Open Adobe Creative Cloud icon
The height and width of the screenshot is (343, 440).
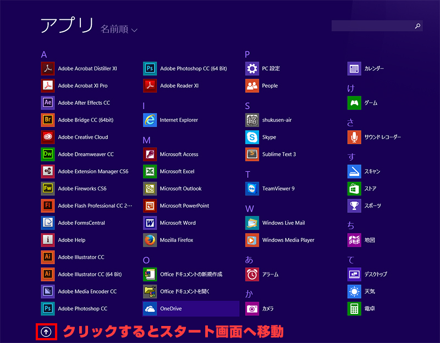point(48,137)
